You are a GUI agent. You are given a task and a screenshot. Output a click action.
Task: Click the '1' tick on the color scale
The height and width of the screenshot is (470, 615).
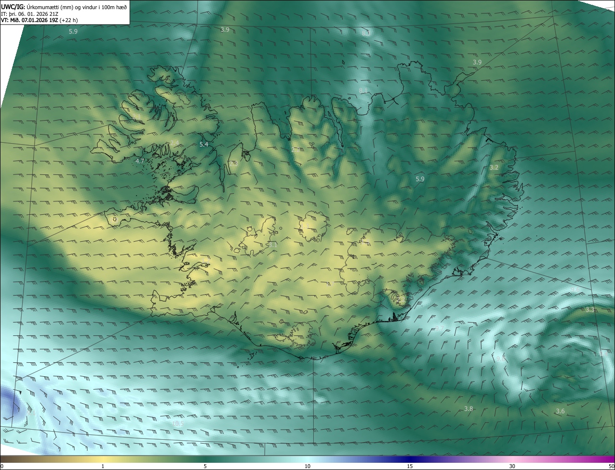pos(103,467)
